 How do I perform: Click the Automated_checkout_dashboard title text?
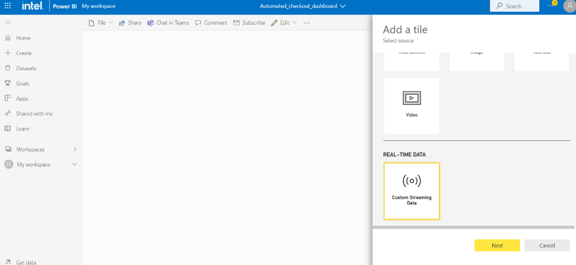[298, 6]
